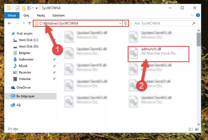Expand the ribbon with the chevron
The width and height of the screenshot is (208, 140).
click(192, 15)
